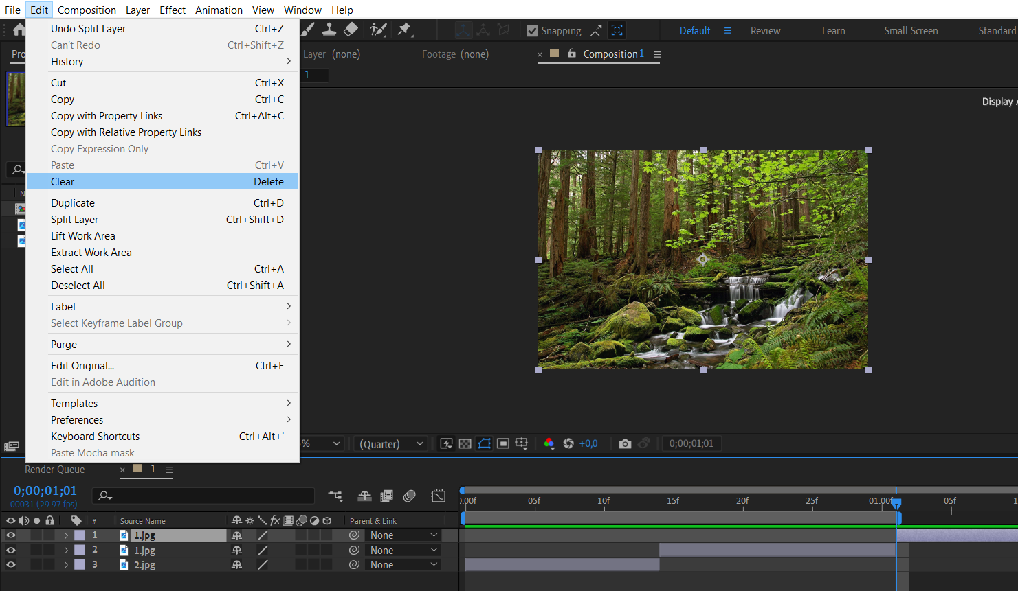Click the Reset Exposure icon
Viewport: 1018px width, 591px height.
pyautogui.click(x=568, y=444)
